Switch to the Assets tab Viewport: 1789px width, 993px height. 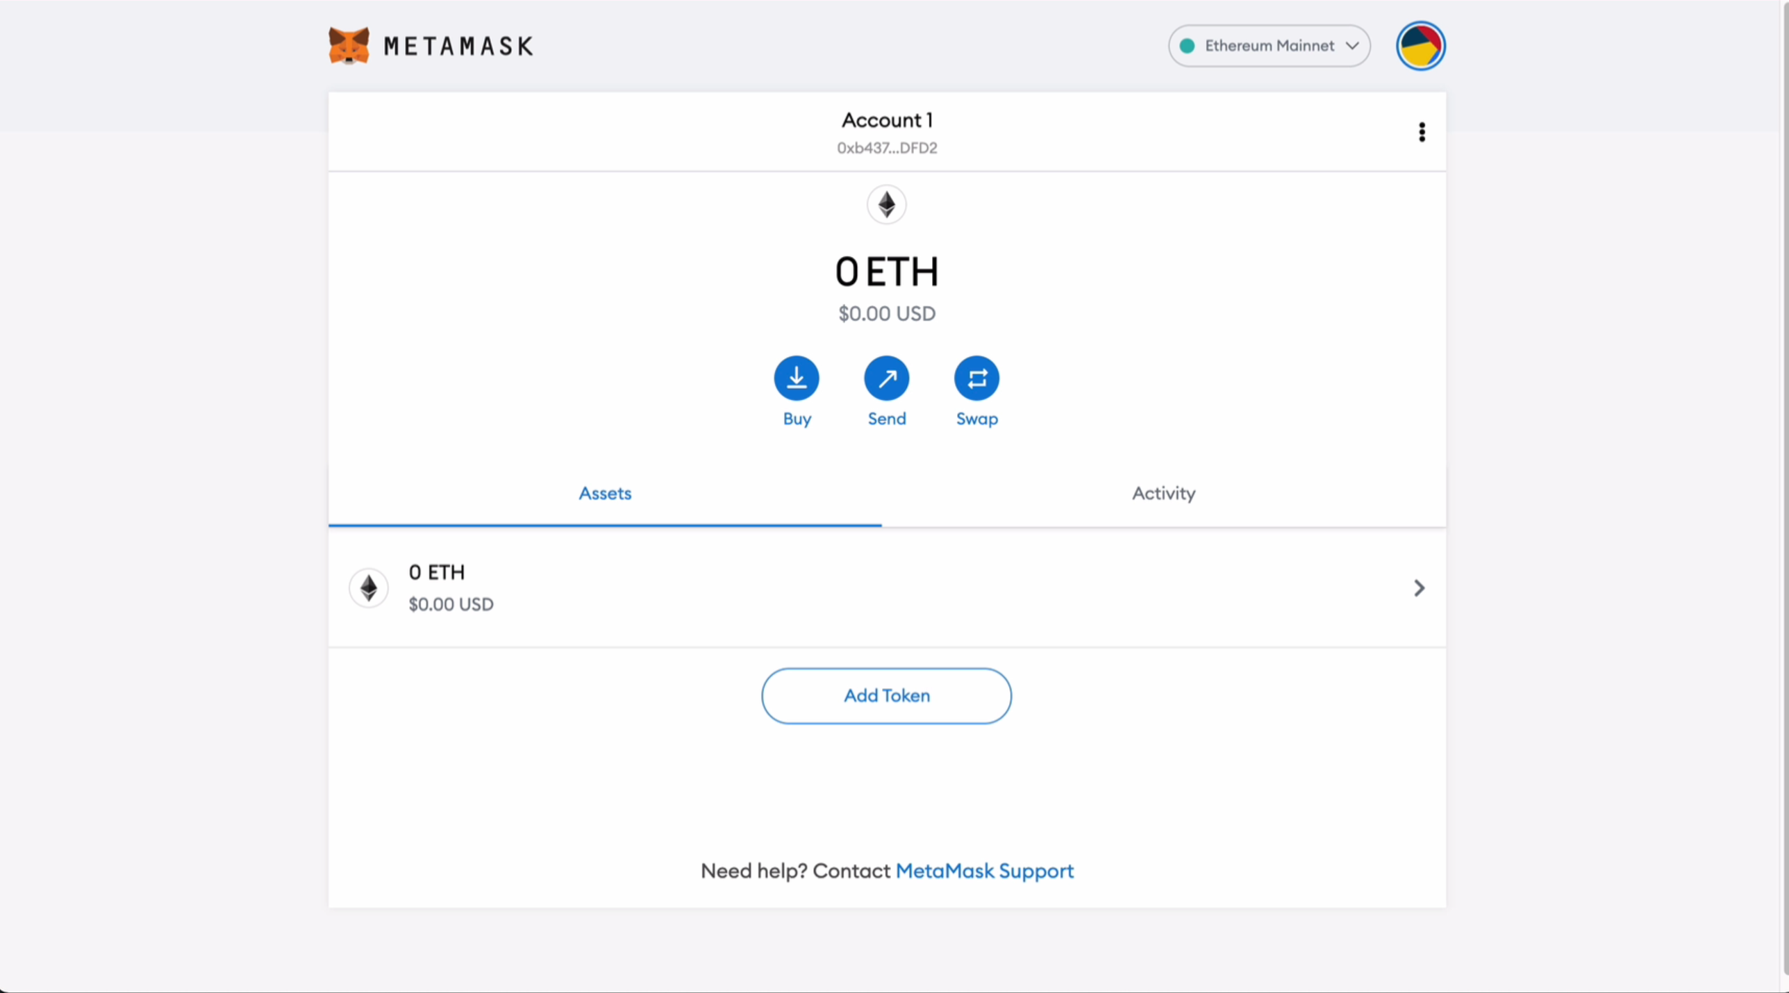click(605, 493)
